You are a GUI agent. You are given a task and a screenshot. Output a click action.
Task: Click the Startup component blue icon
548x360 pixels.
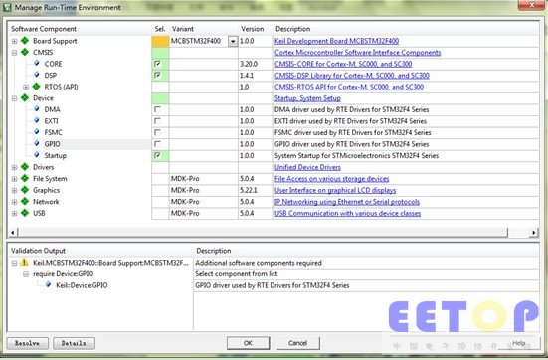tap(37, 155)
